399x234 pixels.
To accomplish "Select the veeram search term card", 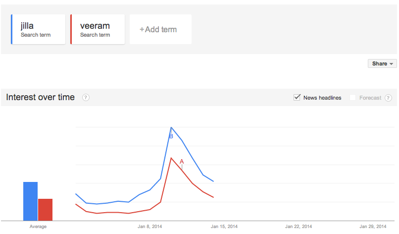I will point(98,29).
